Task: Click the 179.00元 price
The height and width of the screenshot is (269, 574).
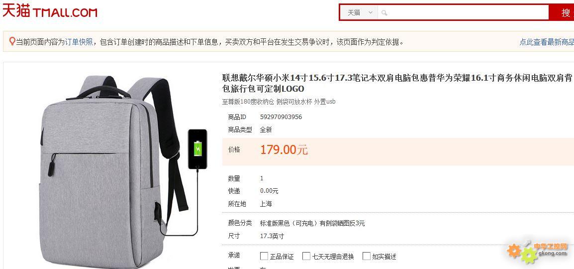Action: (284, 149)
